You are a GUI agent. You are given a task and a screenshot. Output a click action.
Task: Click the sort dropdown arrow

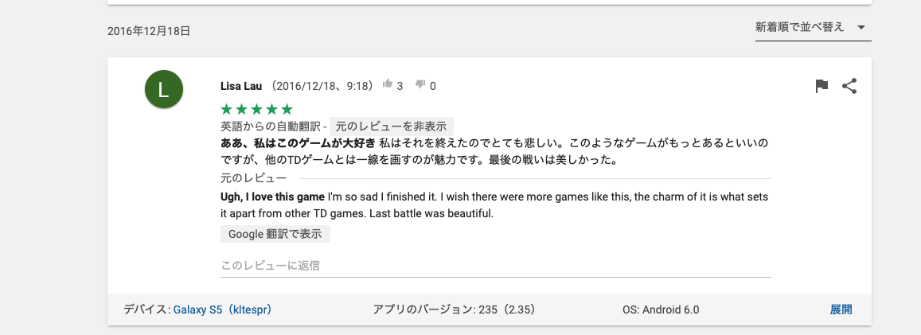point(861,28)
